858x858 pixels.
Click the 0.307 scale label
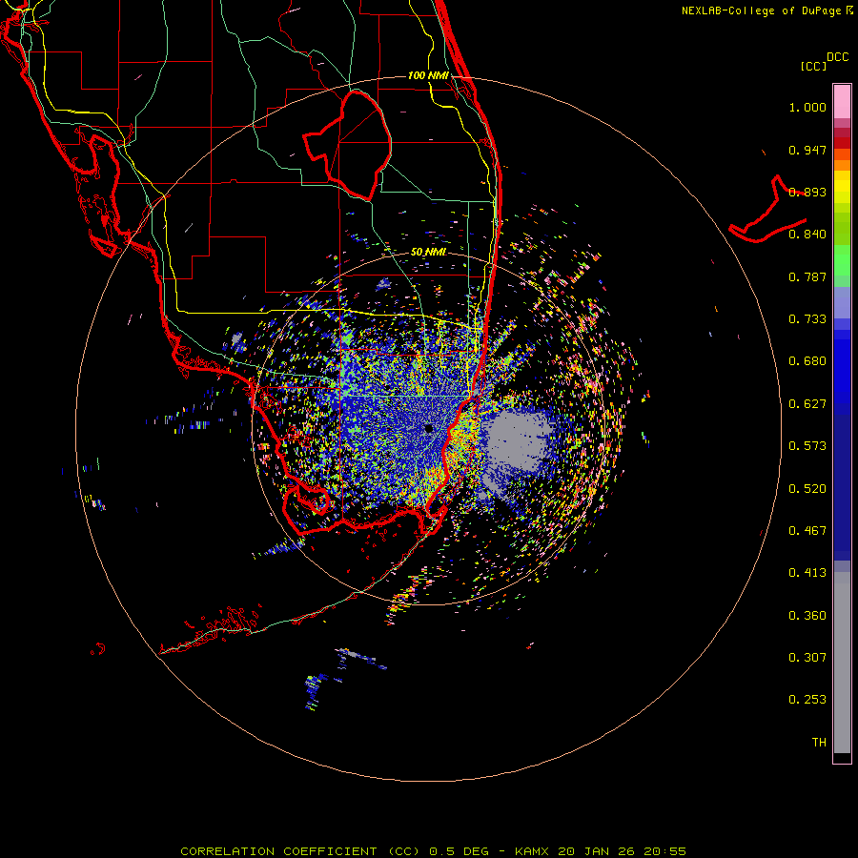pyautogui.click(x=807, y=658)
